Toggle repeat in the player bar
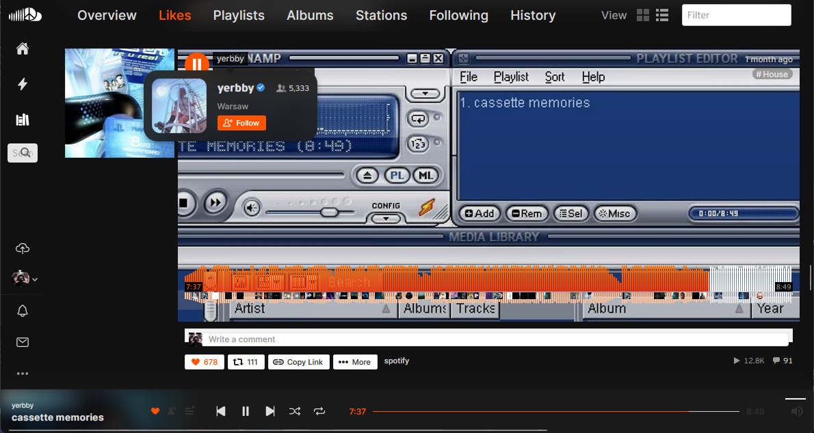The image size is (814, 433). tap(319, 411)
